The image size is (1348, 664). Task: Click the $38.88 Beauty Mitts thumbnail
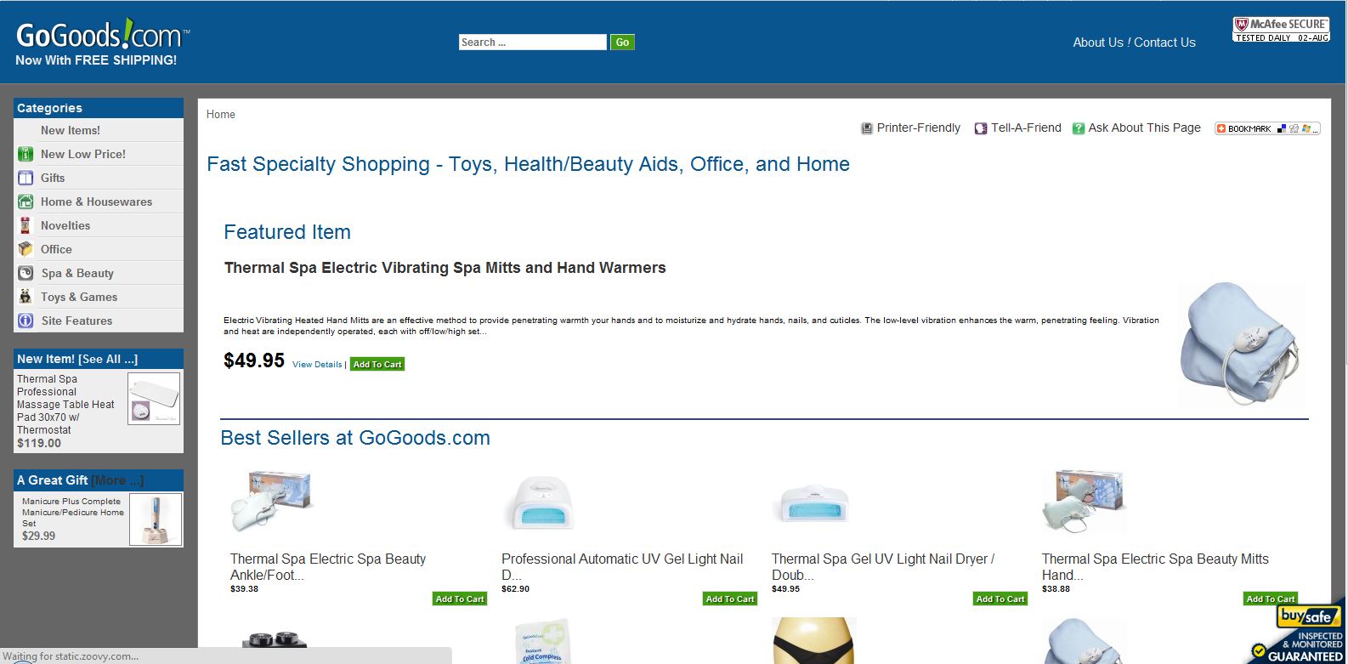point(1085,501)
